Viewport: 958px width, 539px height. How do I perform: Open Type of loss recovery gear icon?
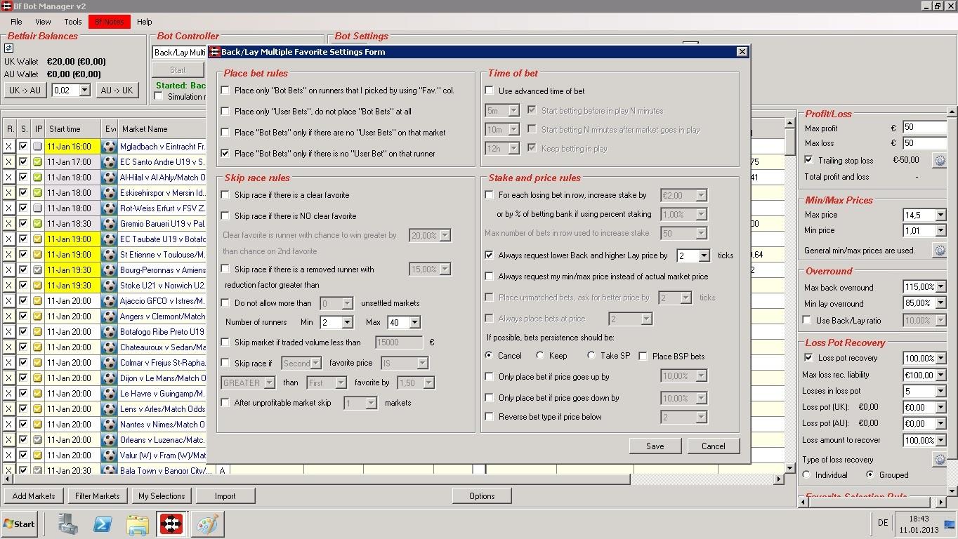(x=939, y=460)
